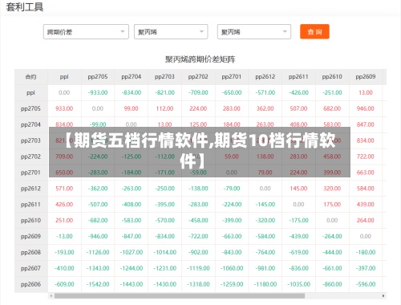Click 13.00 in the ppi row
Screen dimensions: 401x305
(x=366, y=92)
